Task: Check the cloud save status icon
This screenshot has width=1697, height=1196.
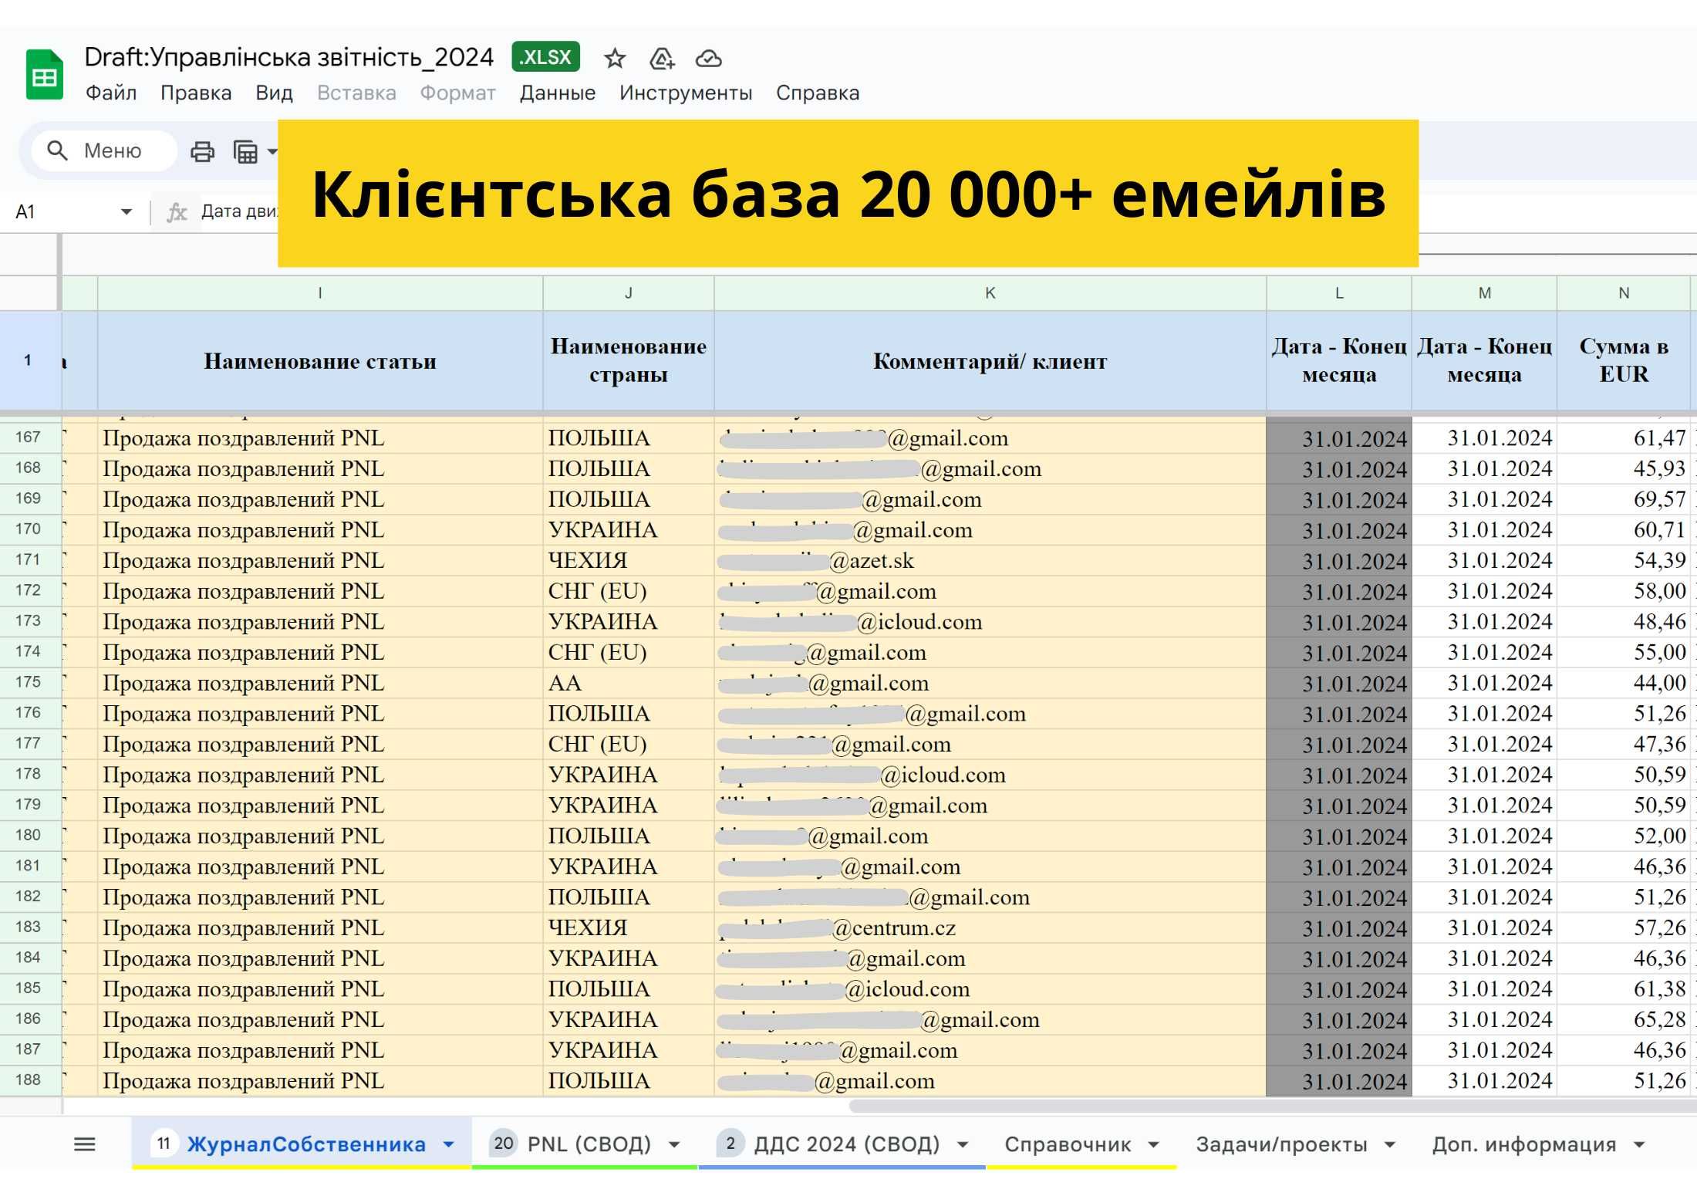Action: tap(708, 59)
